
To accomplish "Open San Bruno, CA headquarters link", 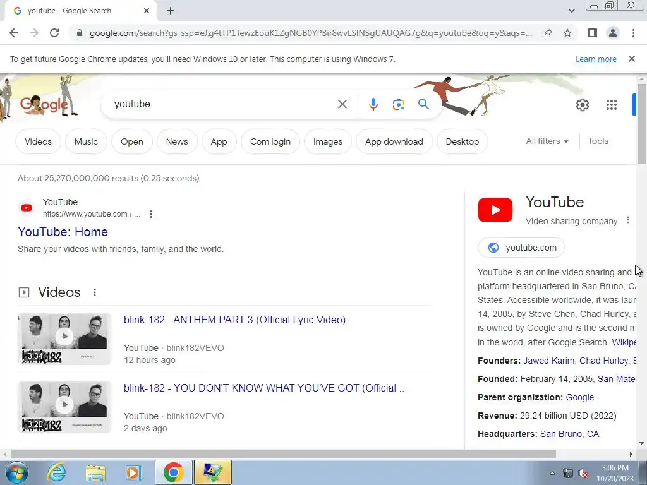I will [x=569, y=434].
